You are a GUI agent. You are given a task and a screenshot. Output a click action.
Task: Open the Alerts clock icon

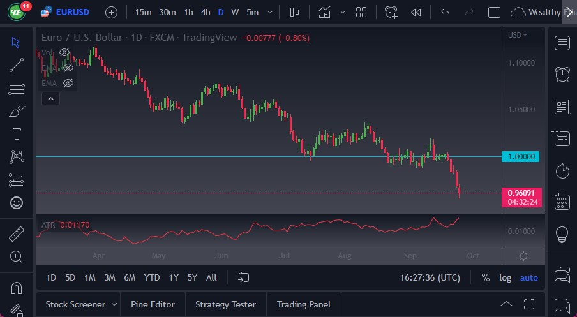coord(562,74)
